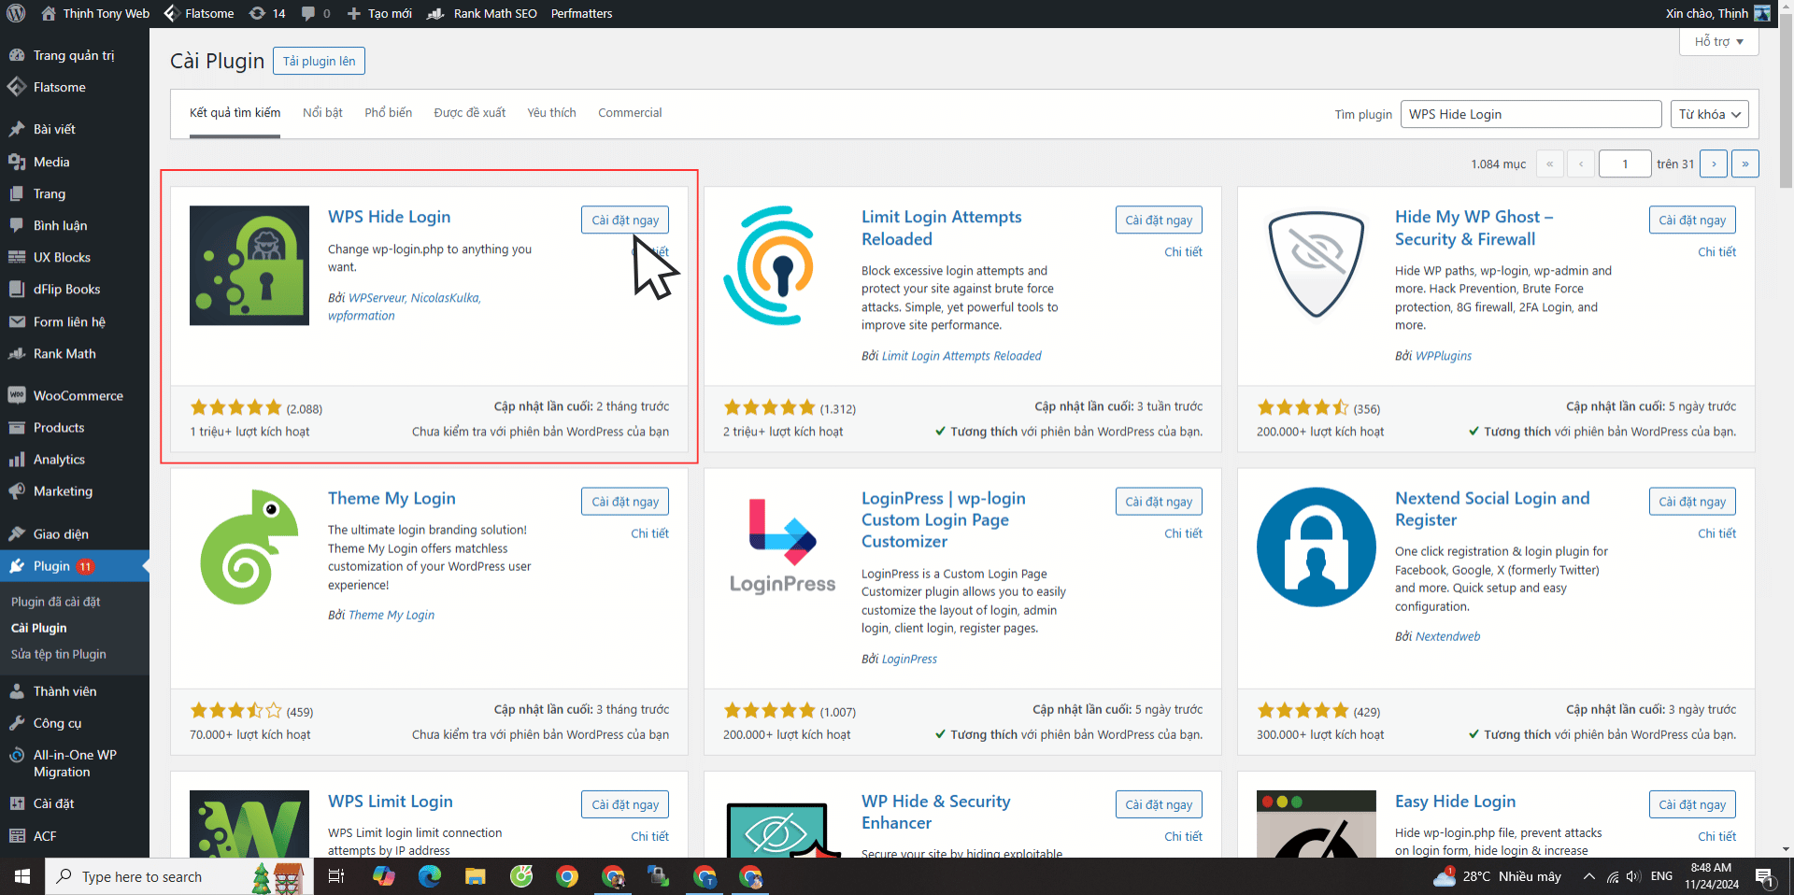Click the Tìm plugin search field
This screenshot has height=895, width=1794.
tap(1530, 114)
